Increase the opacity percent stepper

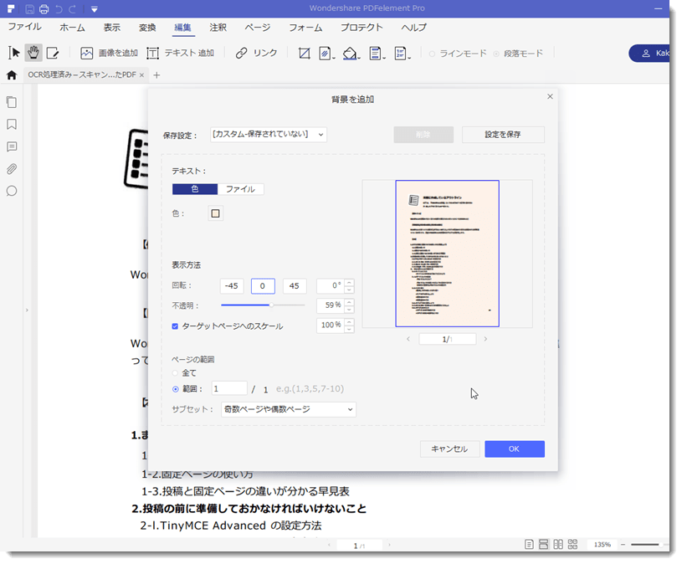(349, 302)
